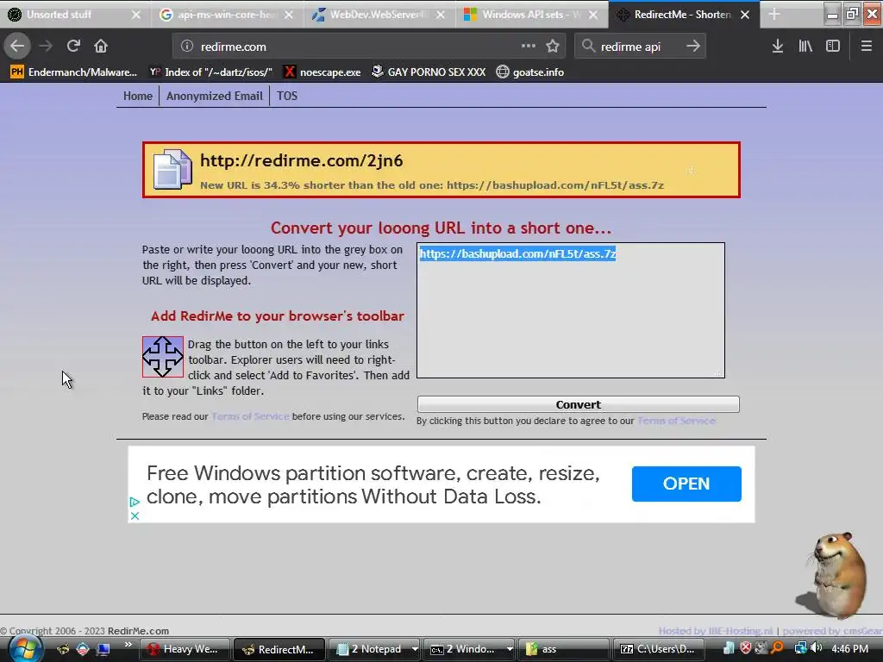
Task: Open Terms of Service link in left text
Action: [250, 416]
